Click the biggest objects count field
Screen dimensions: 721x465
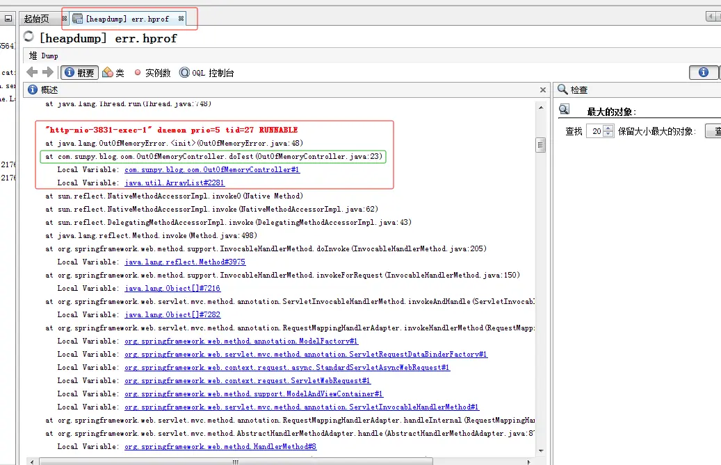tap(597, 131)
